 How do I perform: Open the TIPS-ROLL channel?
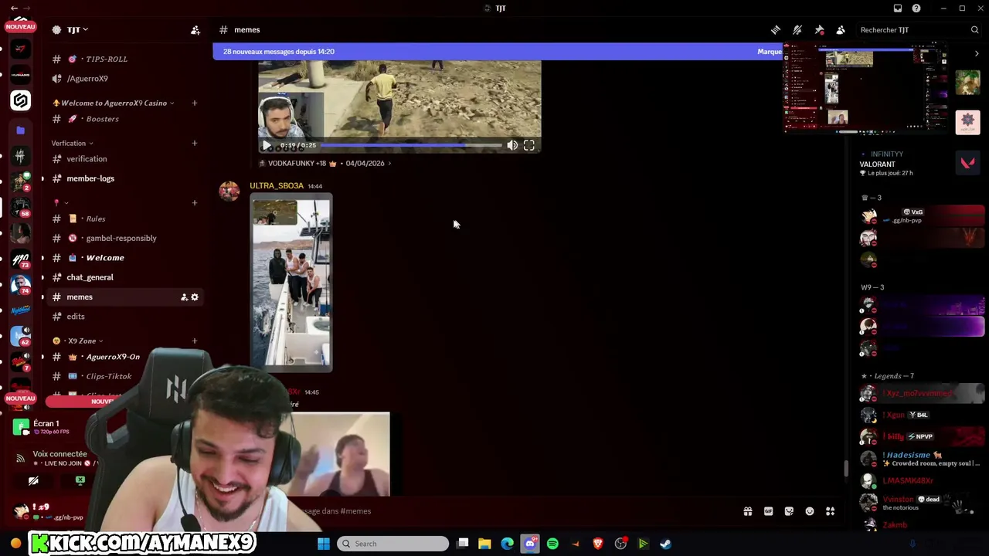click(x=107, y=59)
